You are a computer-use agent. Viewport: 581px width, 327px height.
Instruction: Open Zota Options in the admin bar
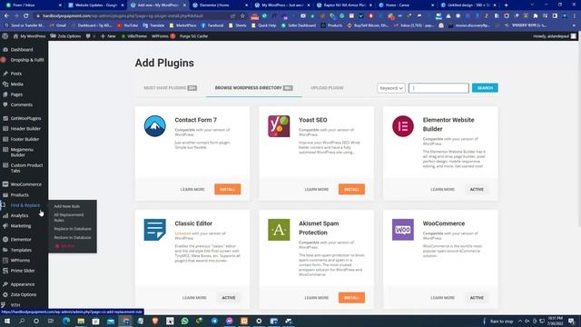click(65, 36)
